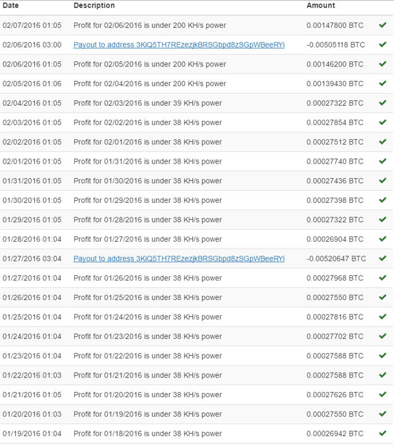This screenshot has height=444, width=394.
Task: Click checkmark for 0.00026904 BTC row
Action: [x=382, y=239]
